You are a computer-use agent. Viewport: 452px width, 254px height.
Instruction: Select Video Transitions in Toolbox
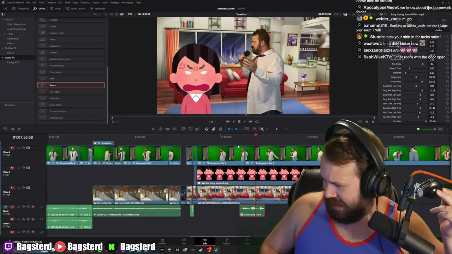tap(16, 24)
